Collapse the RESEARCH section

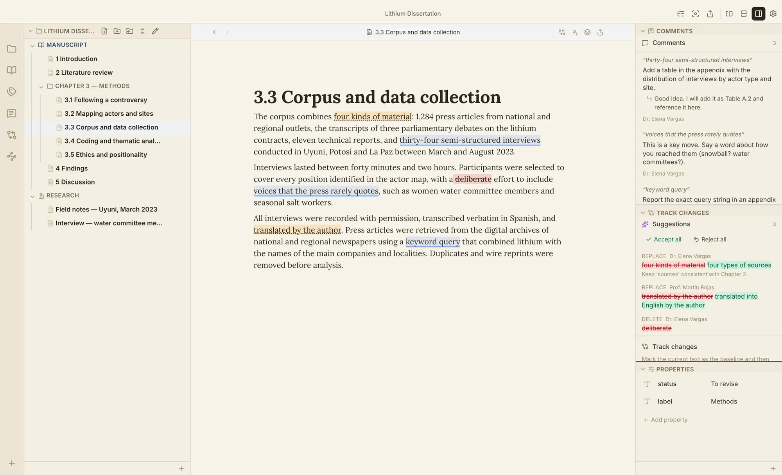pos(32,196)
